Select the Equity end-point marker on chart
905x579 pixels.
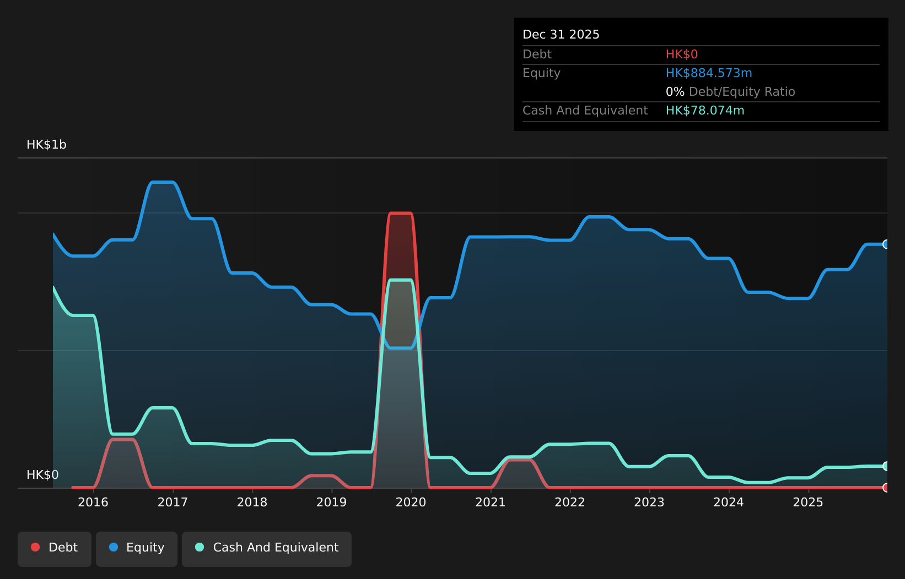(886, 244)
